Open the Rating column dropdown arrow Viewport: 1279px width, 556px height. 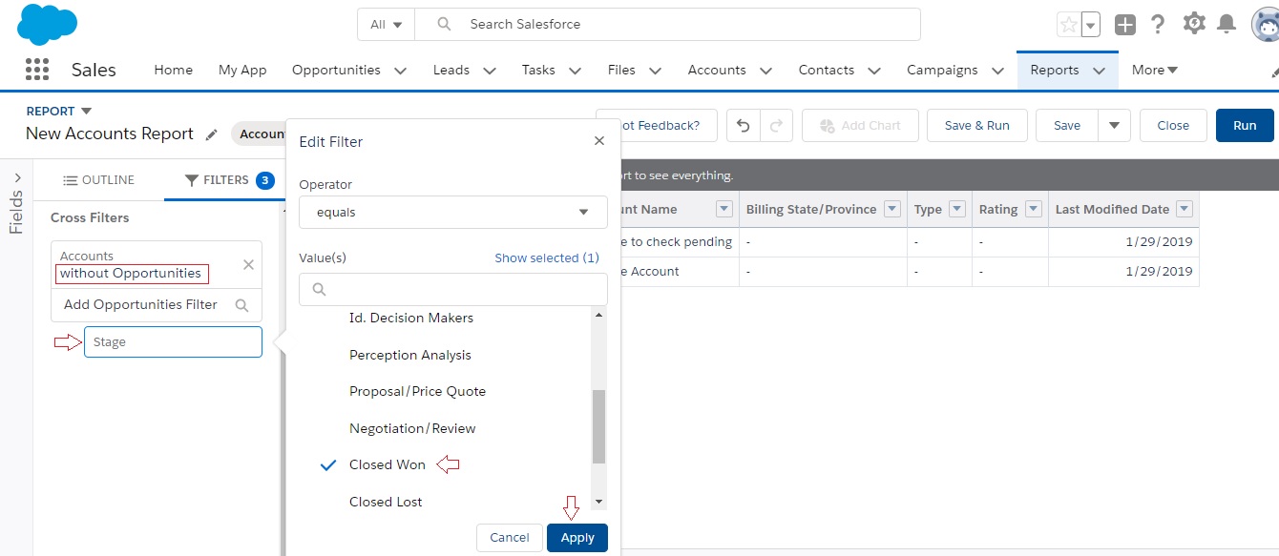1033,209
